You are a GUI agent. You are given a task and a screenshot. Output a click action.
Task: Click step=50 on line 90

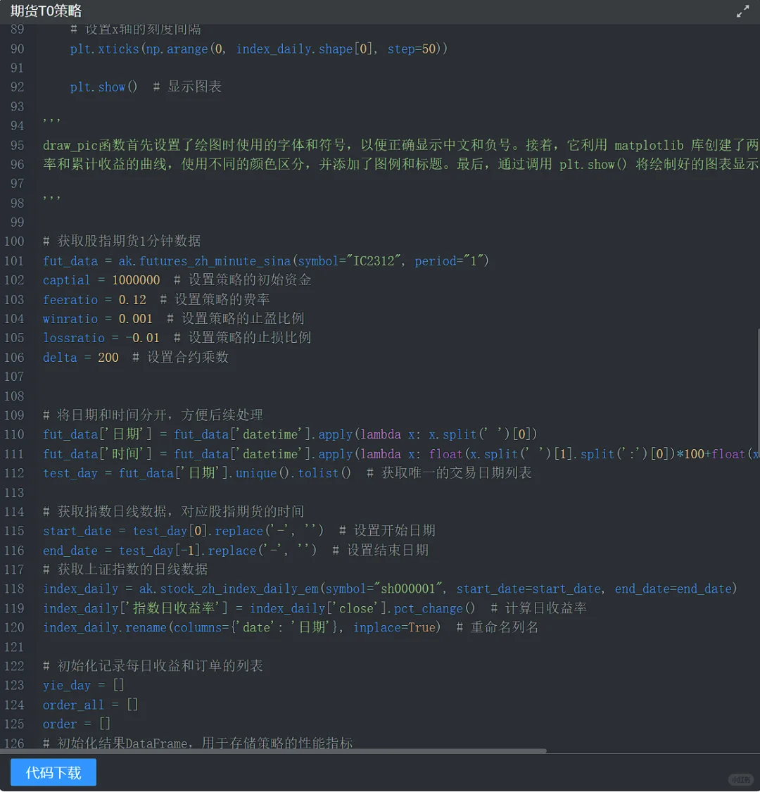[x=412, y=49]
